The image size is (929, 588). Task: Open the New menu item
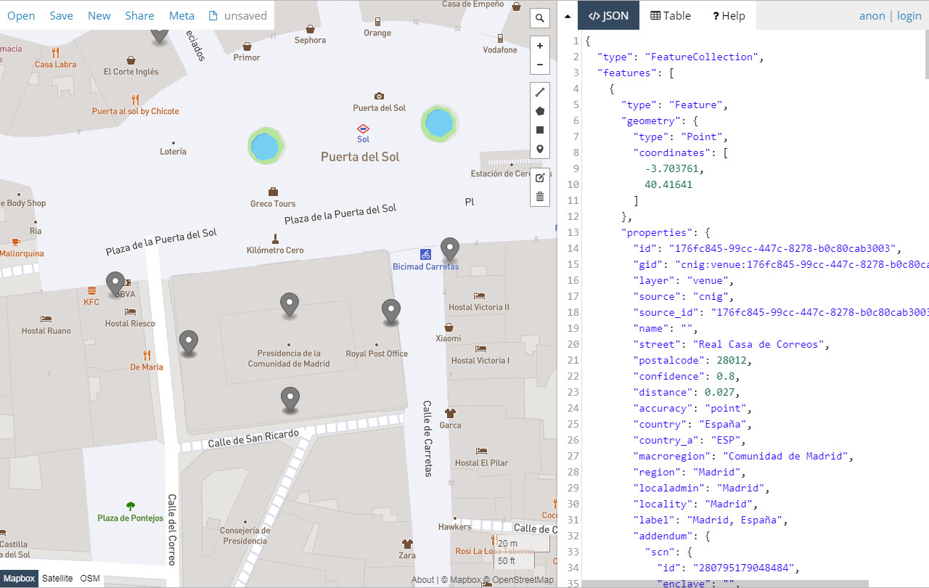pyautogui.click(x=99, y=15)
